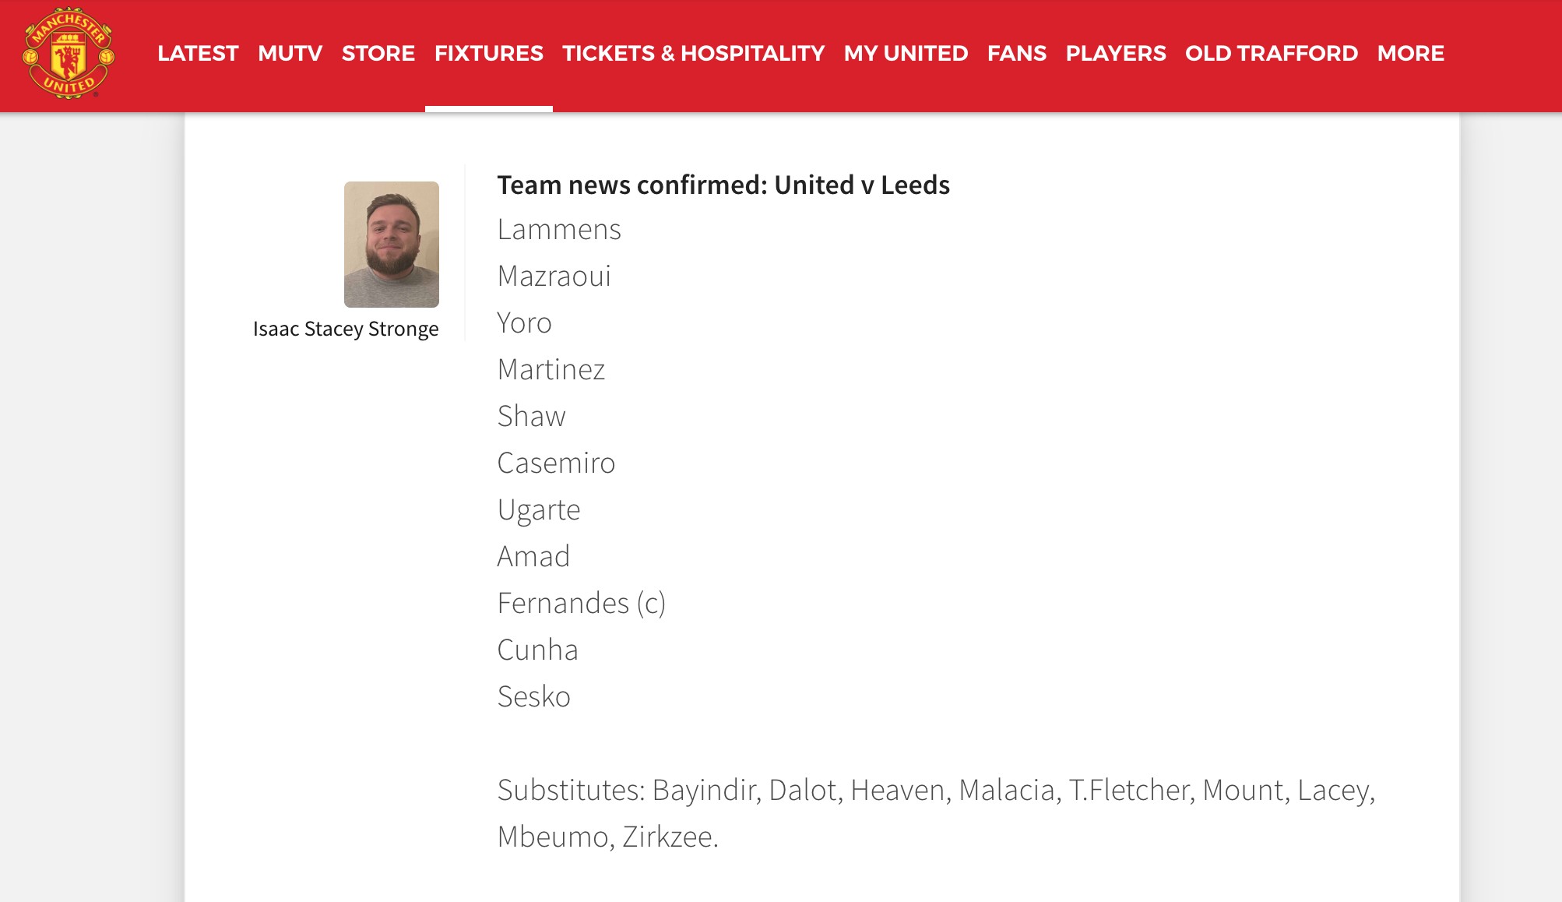Open the STORE menu item
Viewport: 1562px width, 902px height.
[378, 53]
